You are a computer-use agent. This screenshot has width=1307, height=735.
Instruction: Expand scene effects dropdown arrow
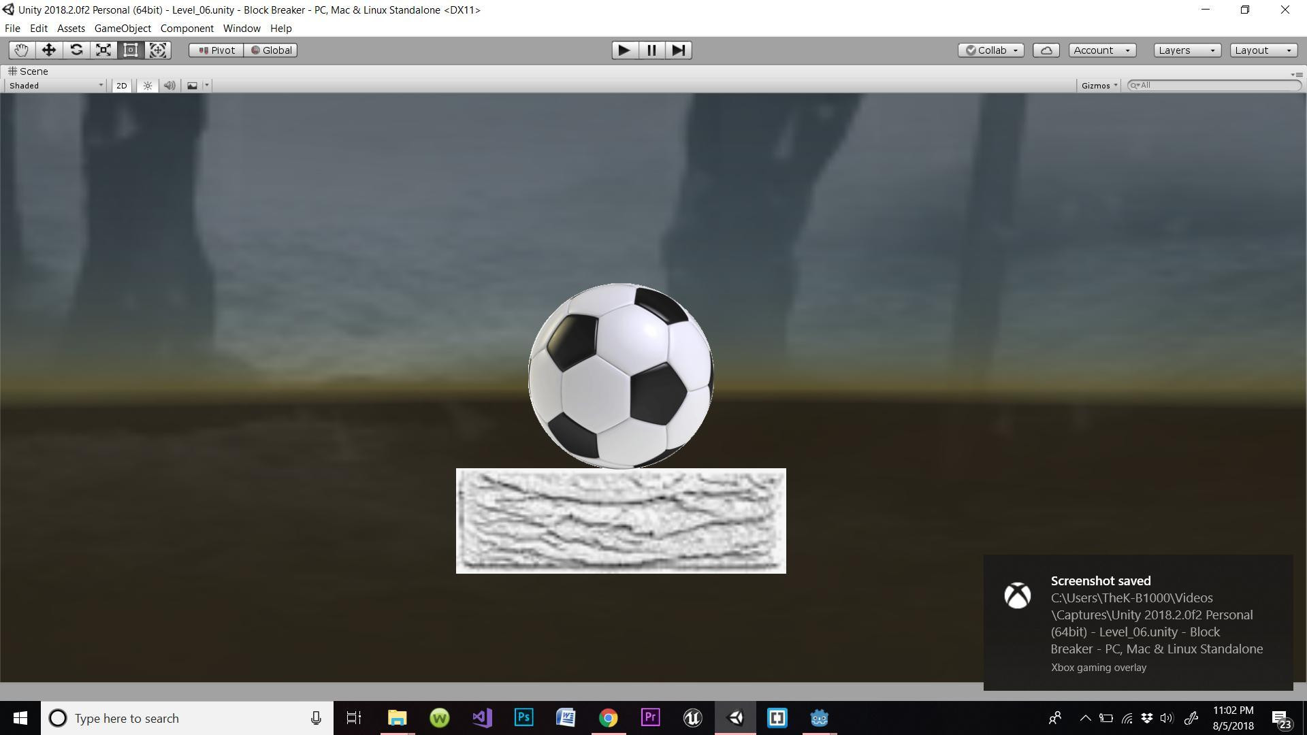click(x=207, y=86)
